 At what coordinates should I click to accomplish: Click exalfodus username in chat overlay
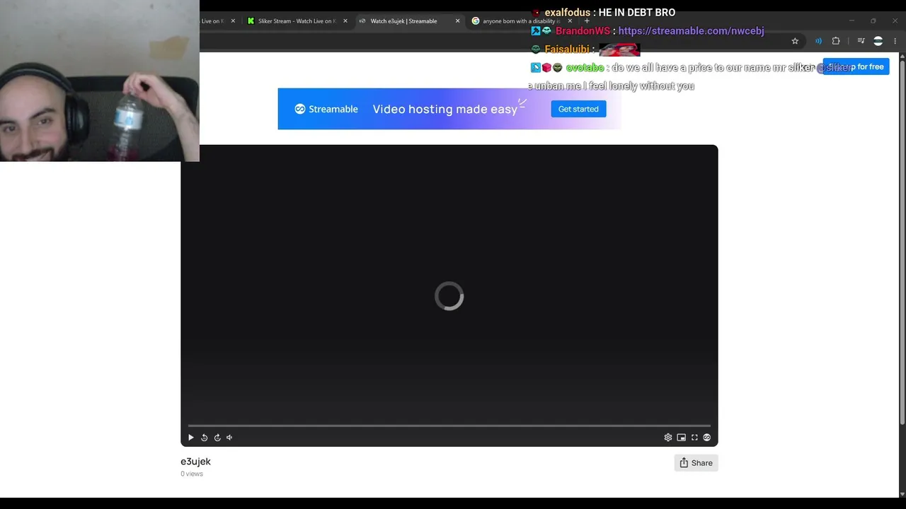coord(567,13)
